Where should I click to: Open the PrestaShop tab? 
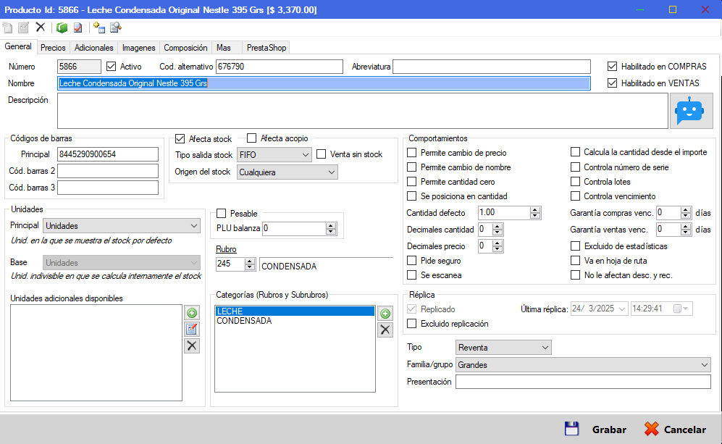pos(266,47)
